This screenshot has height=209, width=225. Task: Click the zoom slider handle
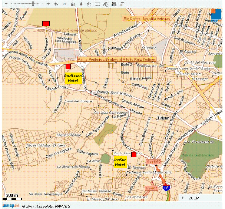pyautogui.click(x=33, y=4)
